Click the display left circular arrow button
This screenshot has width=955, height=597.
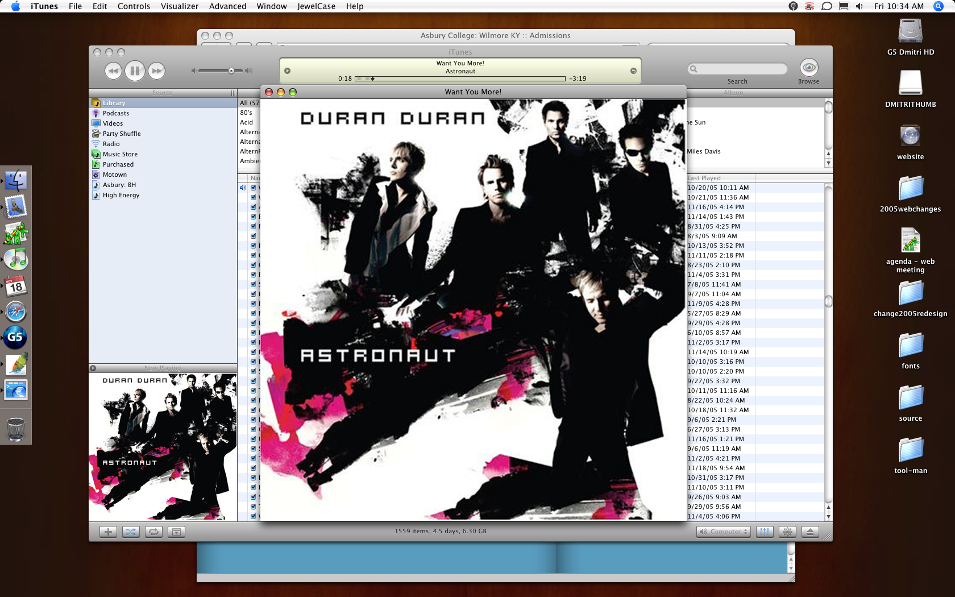click(x=287, y=71)
